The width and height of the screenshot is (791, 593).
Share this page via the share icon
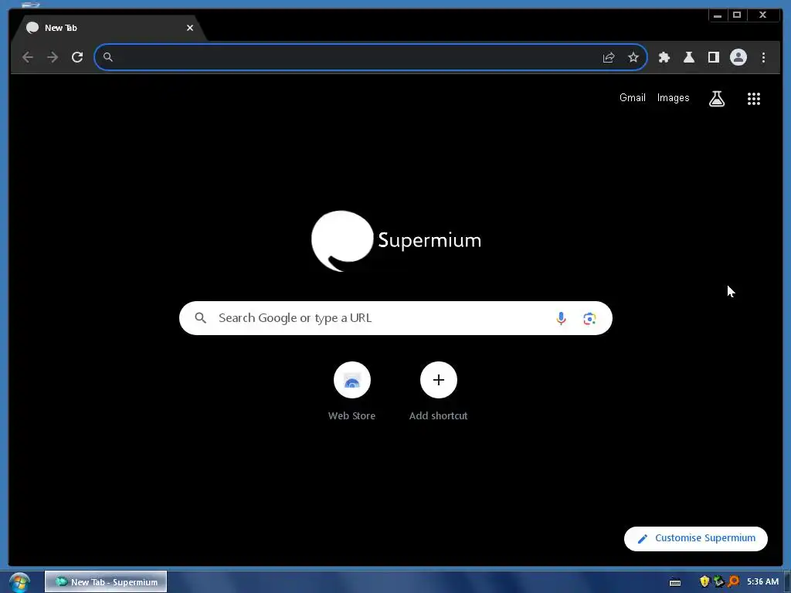point(609,57)
